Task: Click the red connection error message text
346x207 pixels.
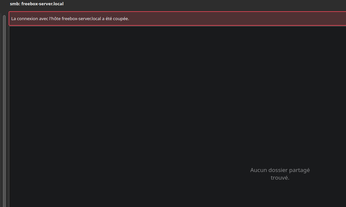Action: tap(70, 19)
